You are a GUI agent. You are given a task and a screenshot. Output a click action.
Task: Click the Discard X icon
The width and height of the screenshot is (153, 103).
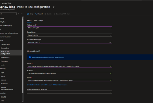point(36,14)
